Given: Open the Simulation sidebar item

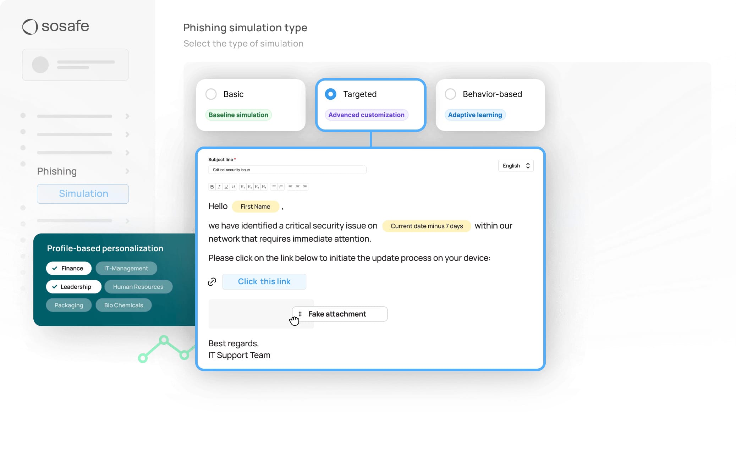Looking at the screenshot, I should tap(83, 194).
